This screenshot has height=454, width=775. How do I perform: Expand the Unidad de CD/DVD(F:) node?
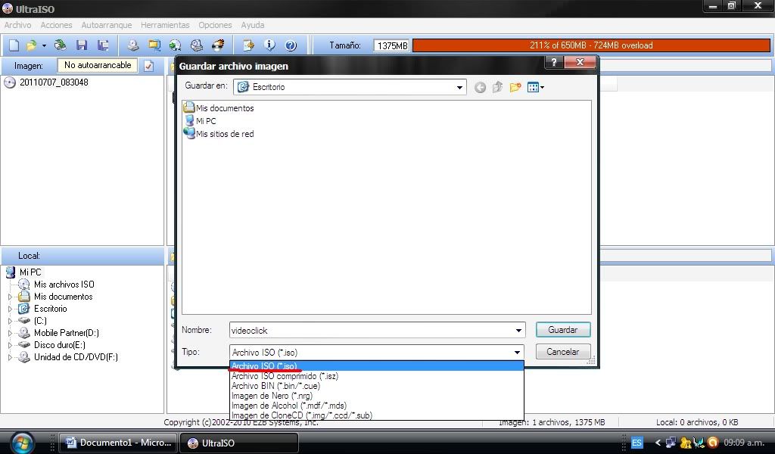coord(10,357)
